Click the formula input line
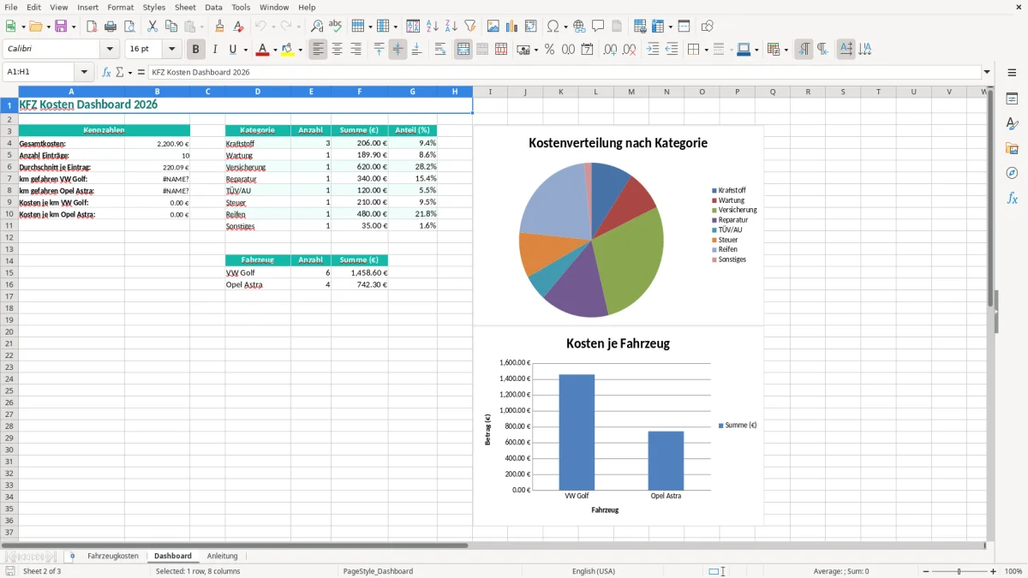1028x578 pixels. 564,72
